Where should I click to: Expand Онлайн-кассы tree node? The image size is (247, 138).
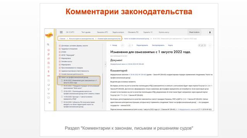(x=60, y=61)
